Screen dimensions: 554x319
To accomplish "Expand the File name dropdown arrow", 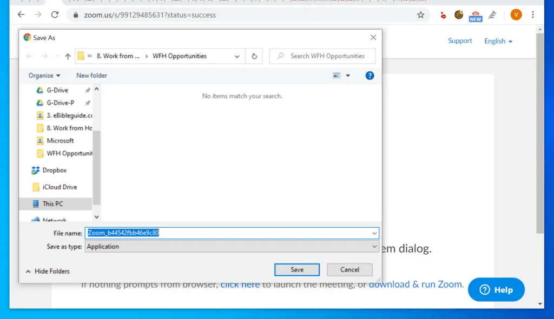I will point(374,233).
